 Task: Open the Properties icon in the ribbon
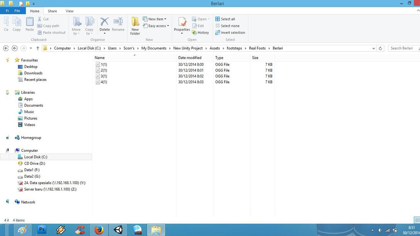[x=182, y=22]
